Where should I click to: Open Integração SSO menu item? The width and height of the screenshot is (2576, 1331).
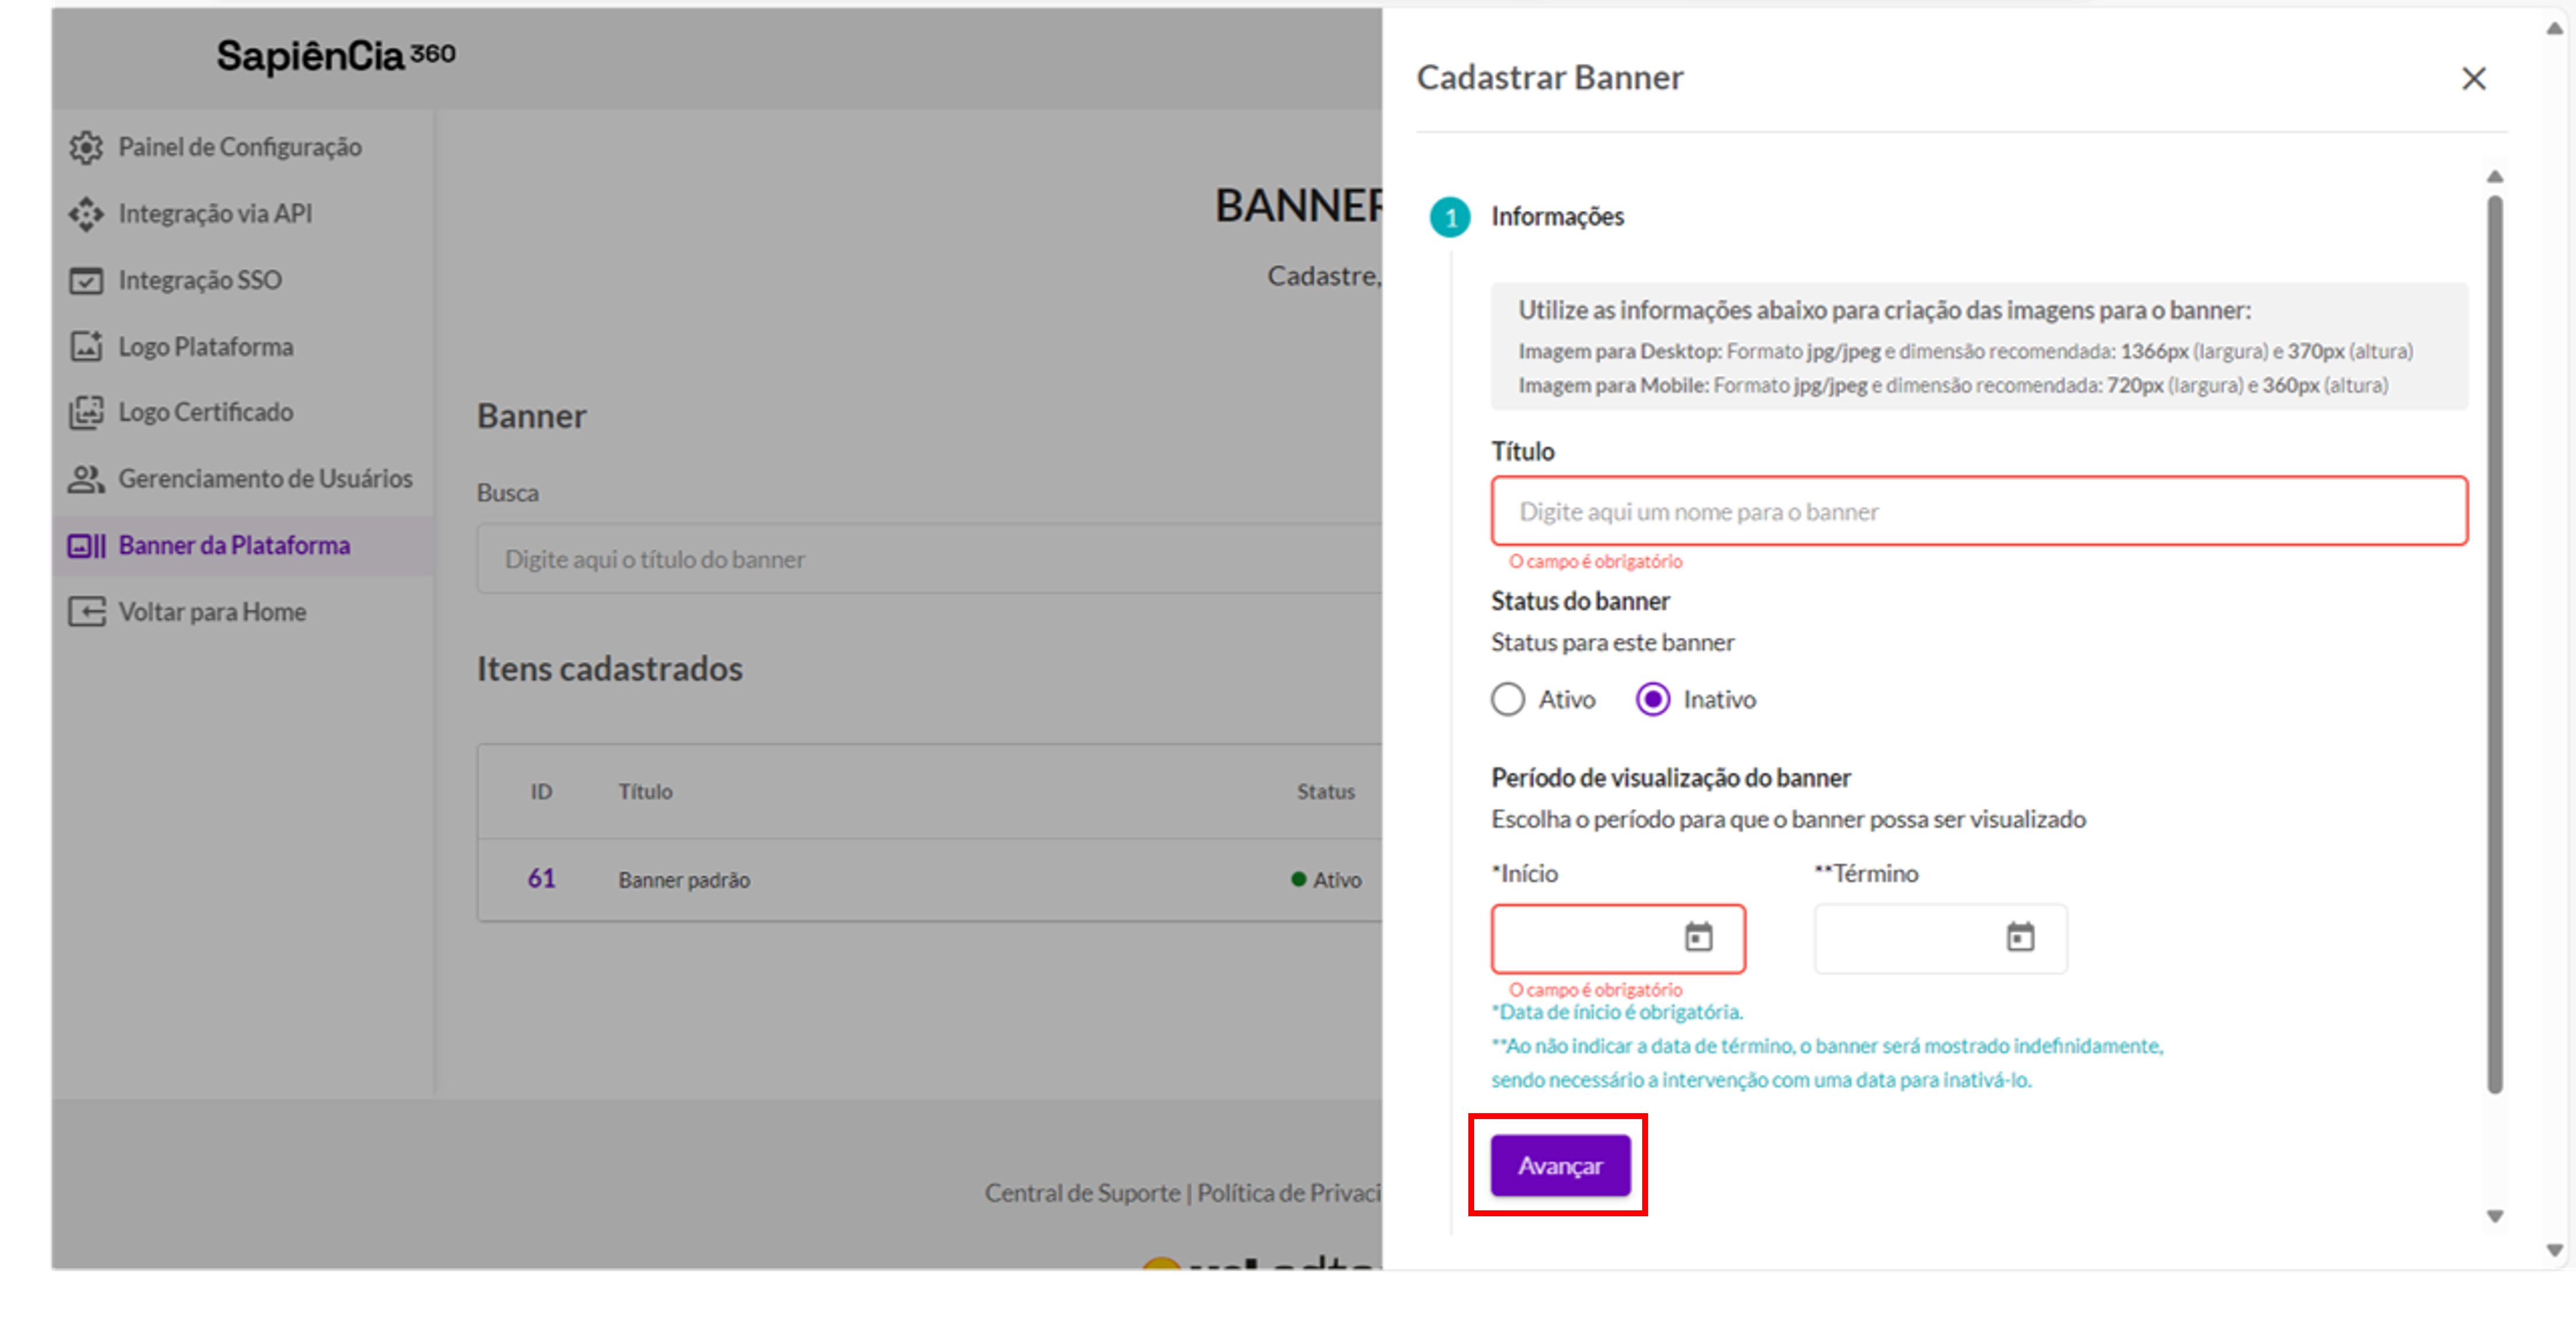click(243, 281)
